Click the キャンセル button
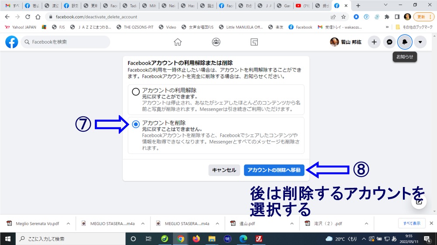The image size is (437, 245). [224, 170]
